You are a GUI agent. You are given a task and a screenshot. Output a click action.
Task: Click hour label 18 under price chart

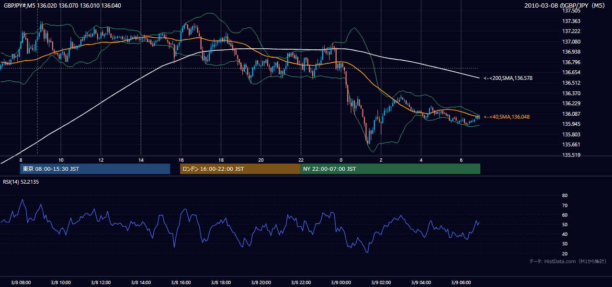[221, 160]
